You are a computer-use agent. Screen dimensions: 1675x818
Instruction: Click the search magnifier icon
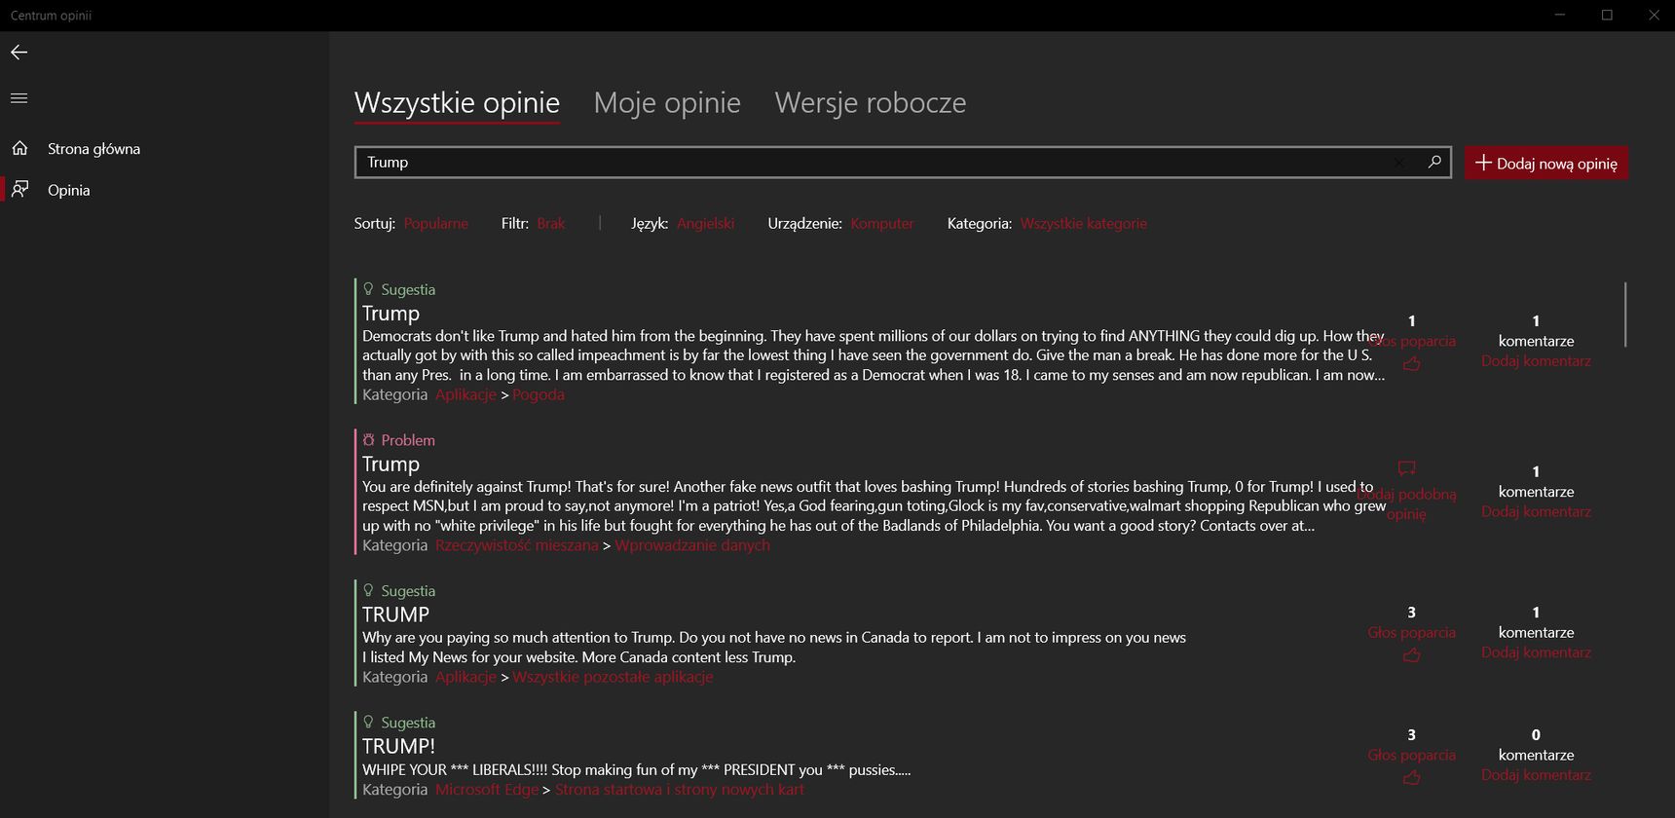(1434, 162)
